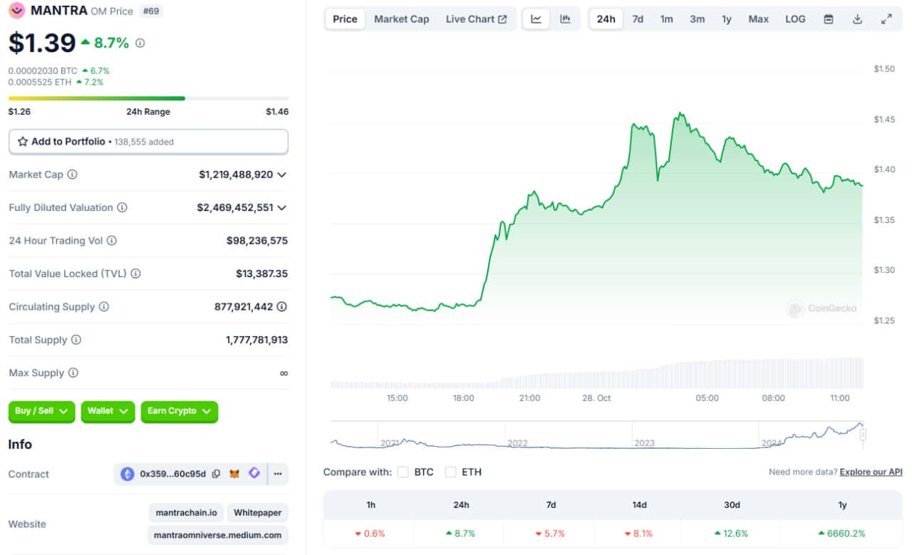The width and height of the screenshot is (912, 555).
Task: Click info icon beside Circulating Supply label
Action: (103, 306)
